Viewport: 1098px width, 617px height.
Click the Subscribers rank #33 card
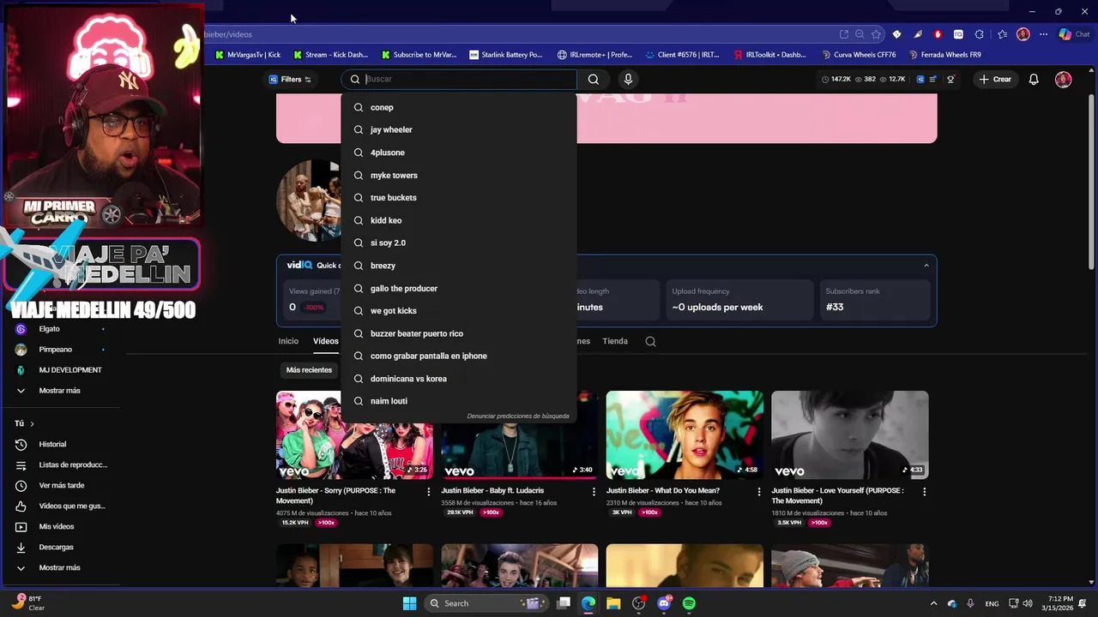[874, 300]
